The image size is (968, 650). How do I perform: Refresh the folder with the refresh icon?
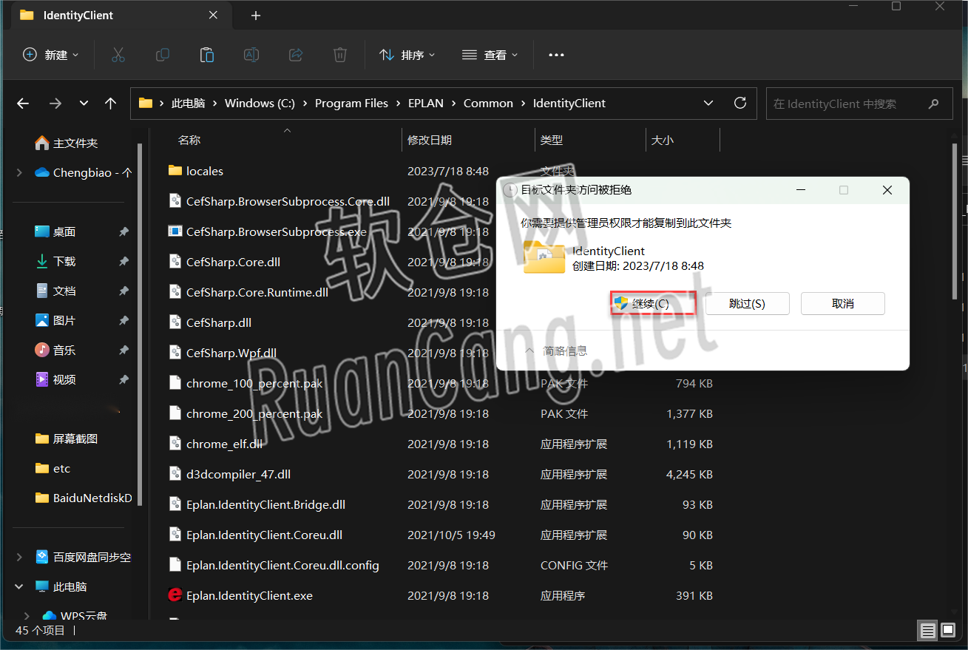click(x=740, y=103)
